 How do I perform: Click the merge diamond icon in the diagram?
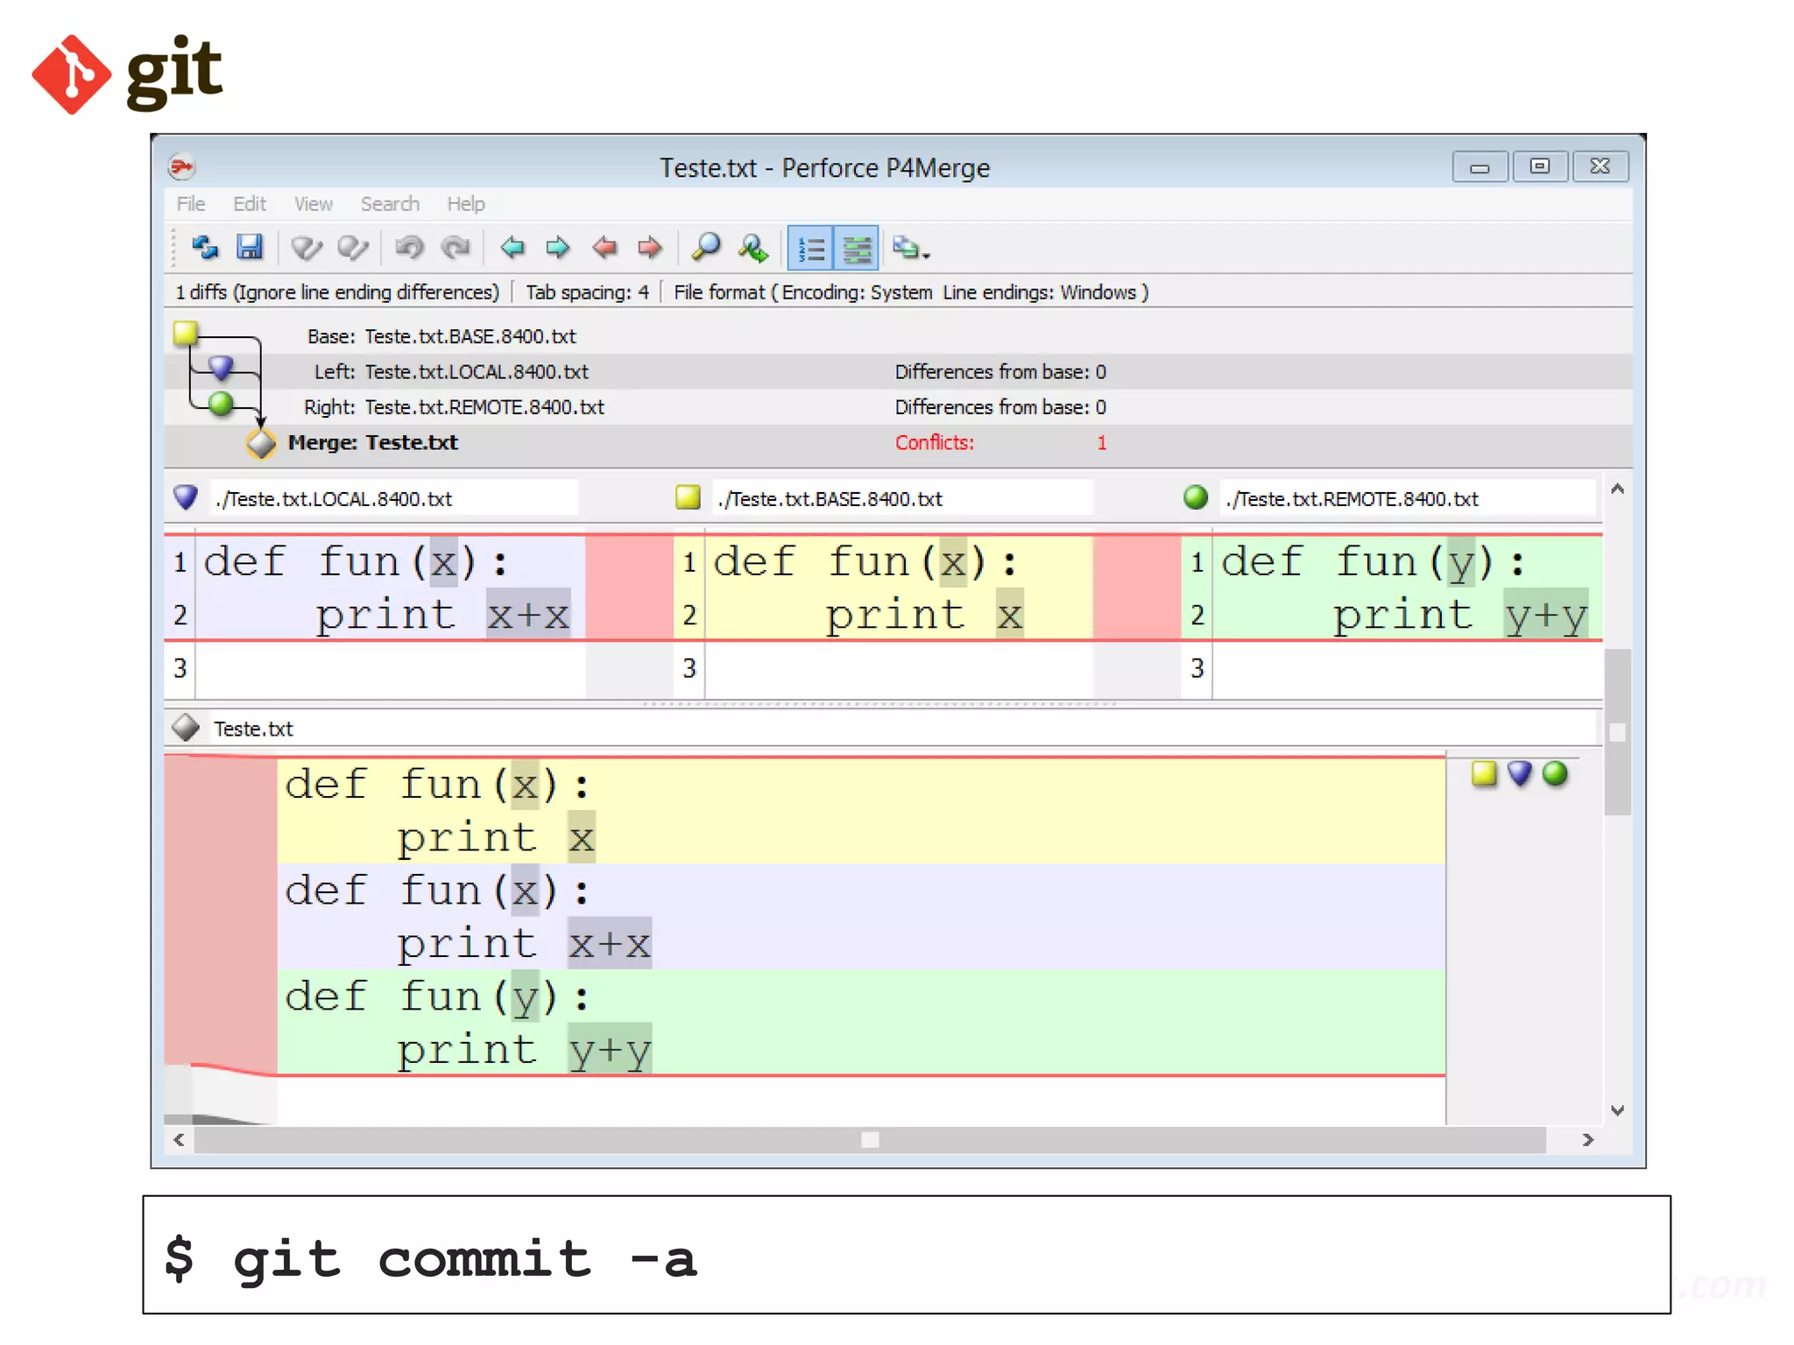click(261, 443)
